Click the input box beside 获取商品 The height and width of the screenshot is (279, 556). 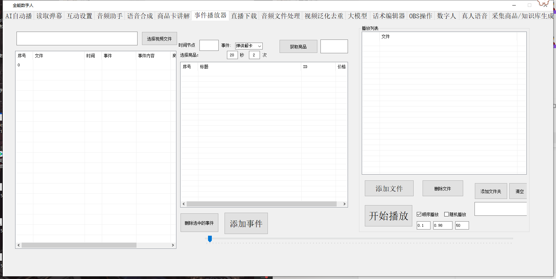(334, 46)
